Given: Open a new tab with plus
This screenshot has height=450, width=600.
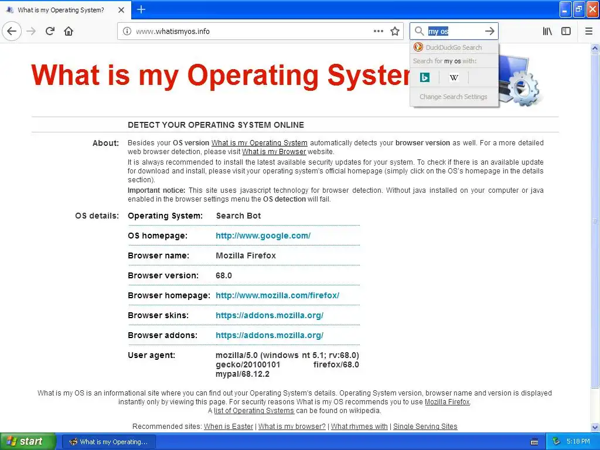Looking at the screenshot, I should click(x=141, y=9).
